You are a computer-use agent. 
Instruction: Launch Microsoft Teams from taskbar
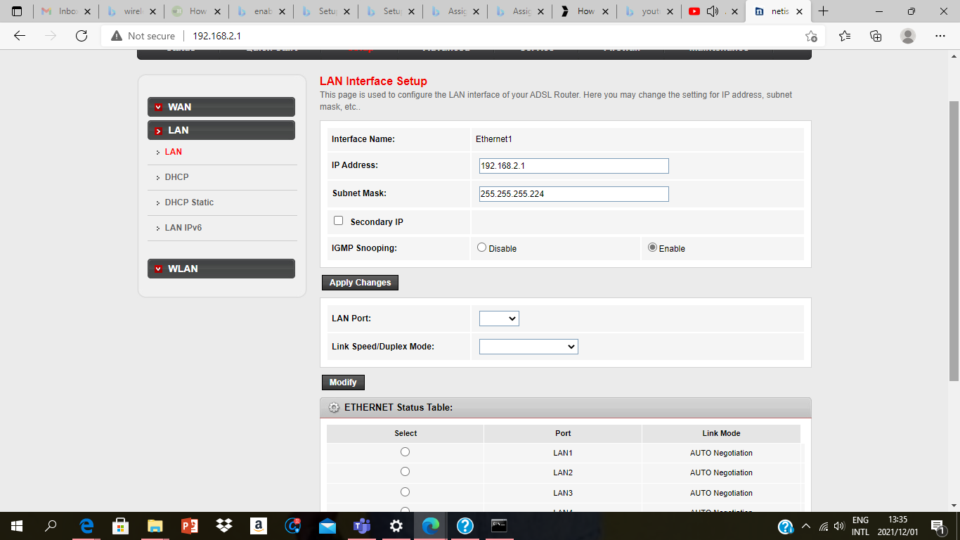(362, 525)
